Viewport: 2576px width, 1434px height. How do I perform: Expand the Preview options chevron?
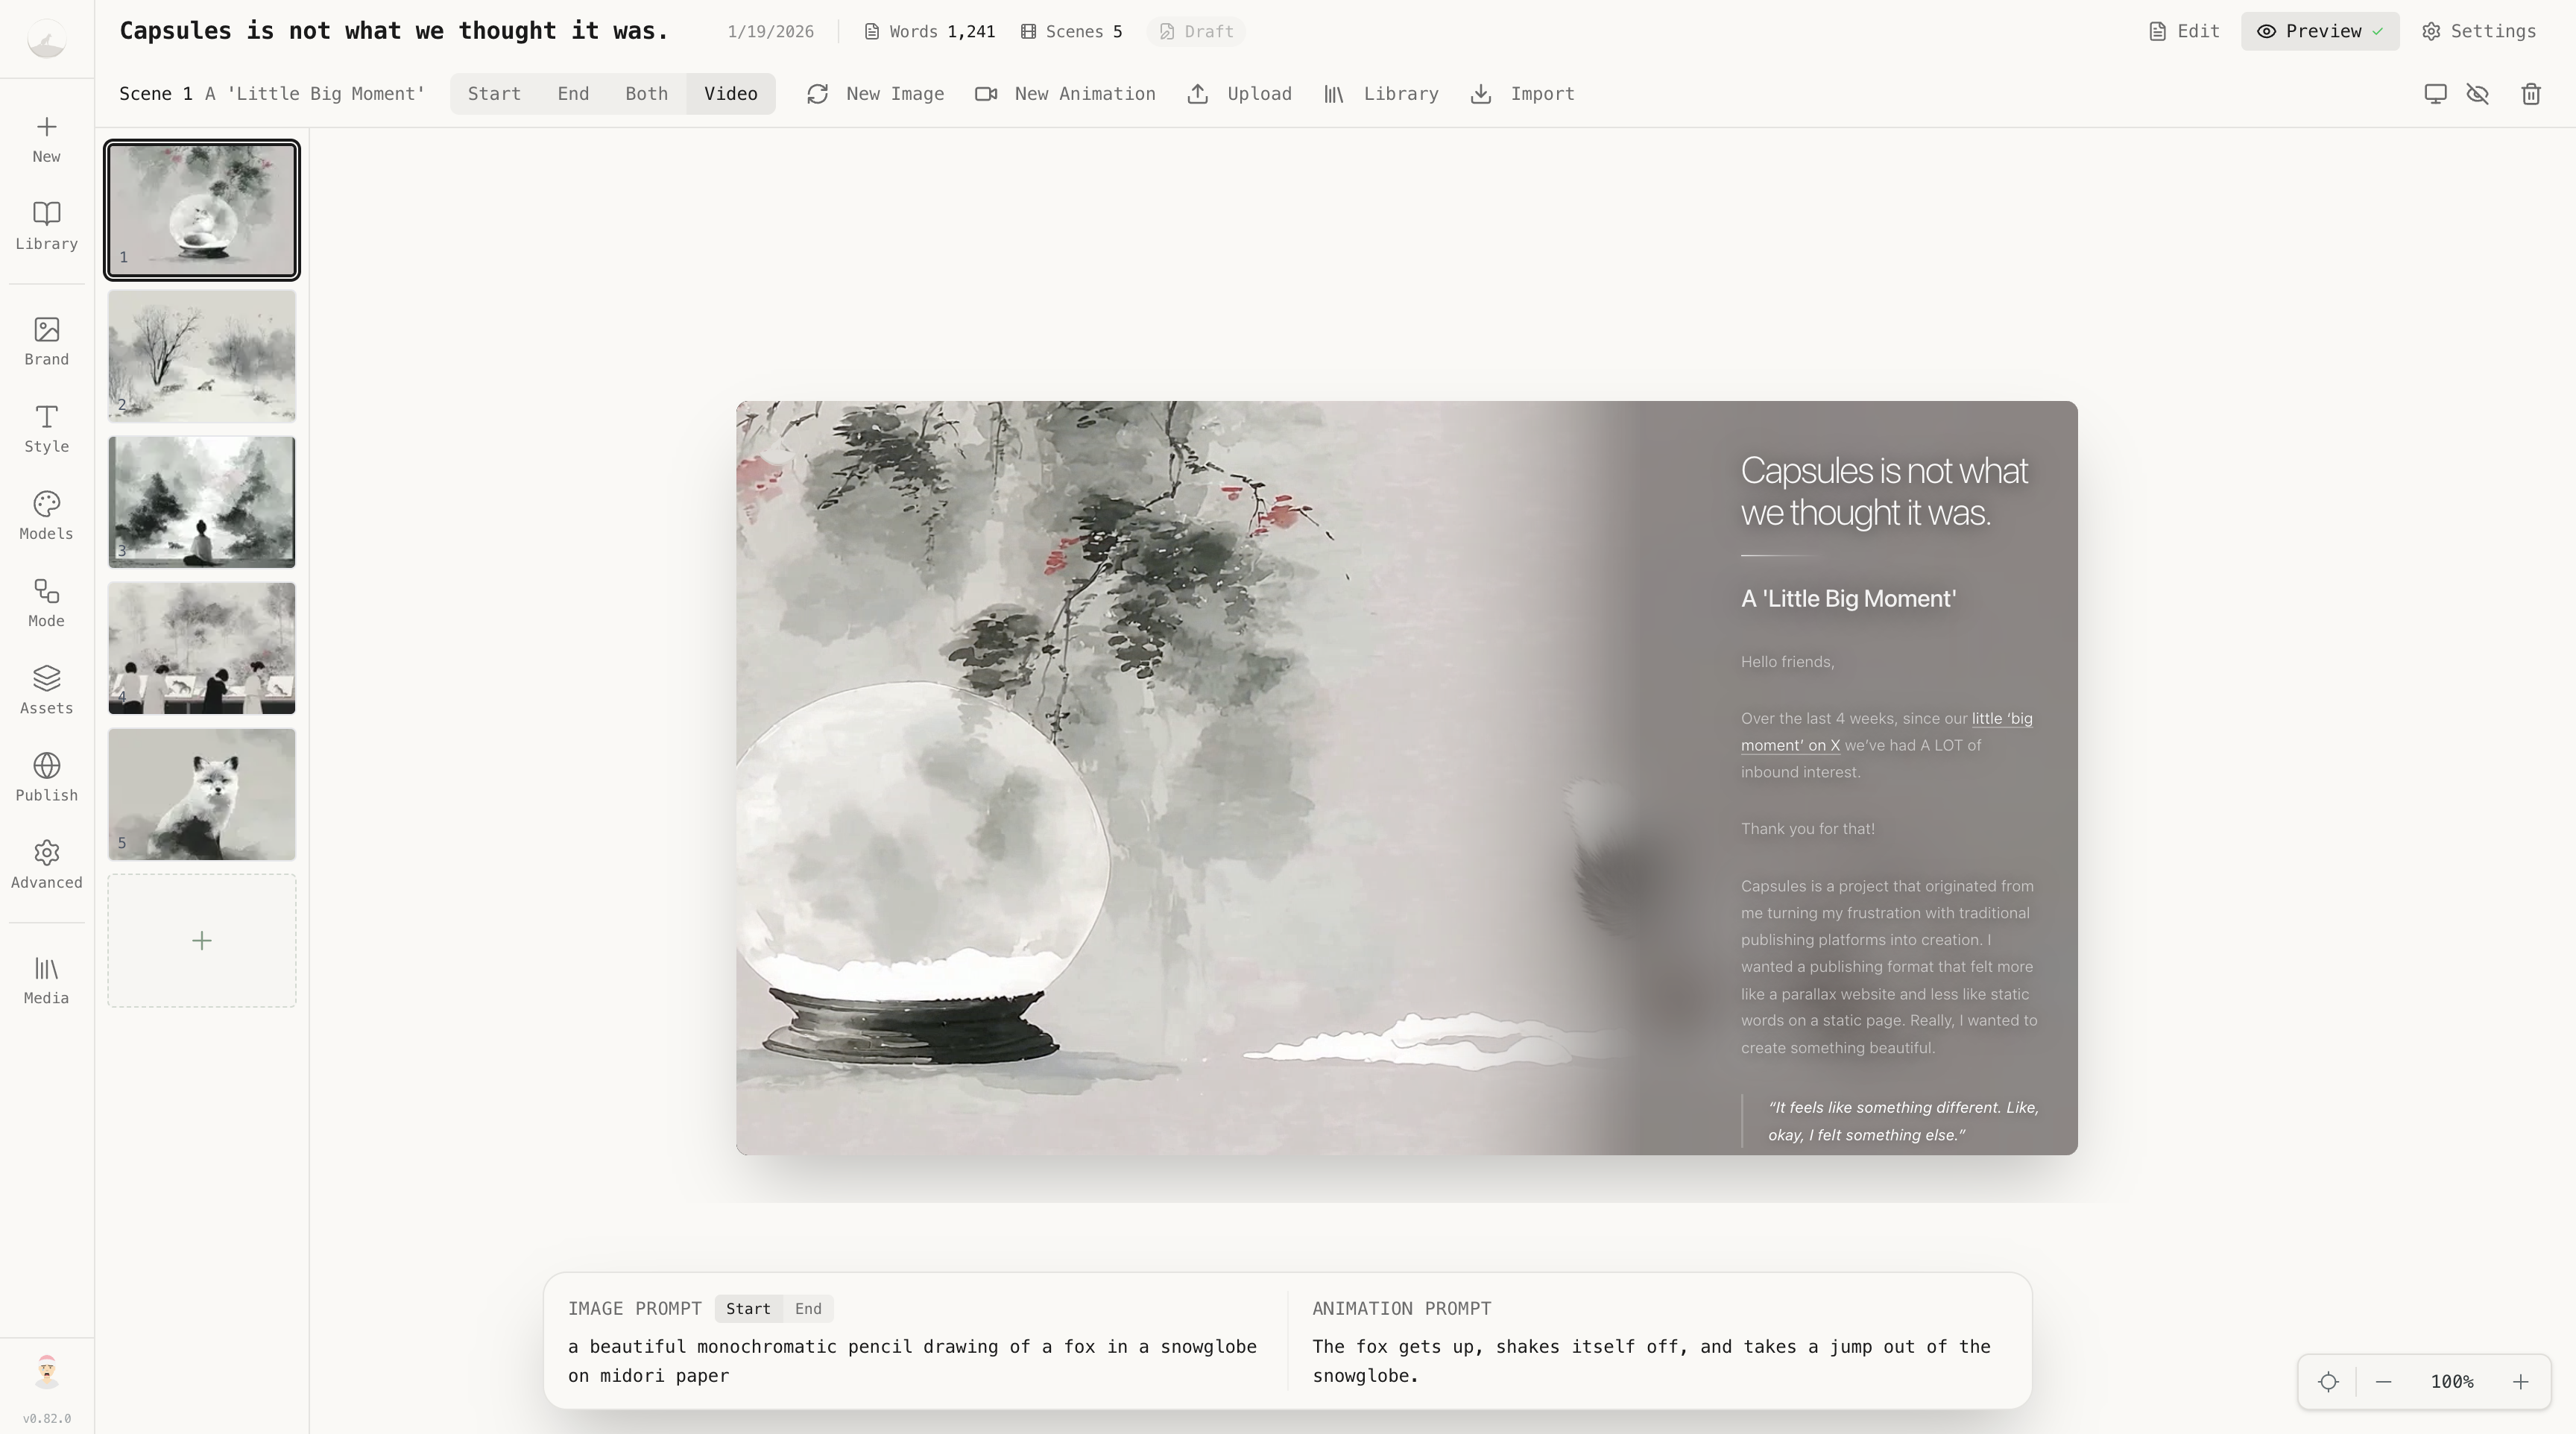click(2377, 31)
